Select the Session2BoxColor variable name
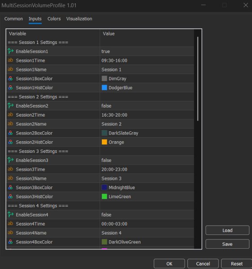 click(34, 133)
